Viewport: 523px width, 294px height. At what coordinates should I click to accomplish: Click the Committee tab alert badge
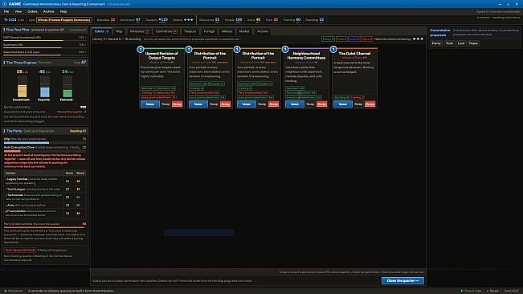coord(175,31)
